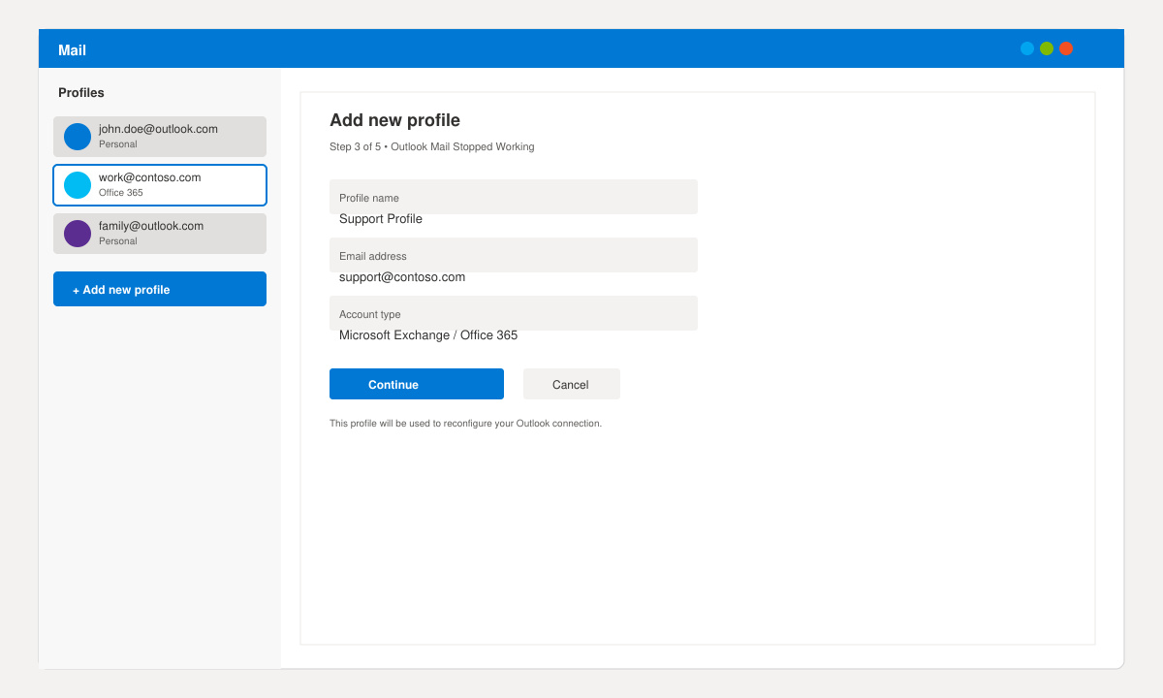Click 'Personal' label under family@outlook.com
This screenshot has height=698, width=1163.
point(118,241)
